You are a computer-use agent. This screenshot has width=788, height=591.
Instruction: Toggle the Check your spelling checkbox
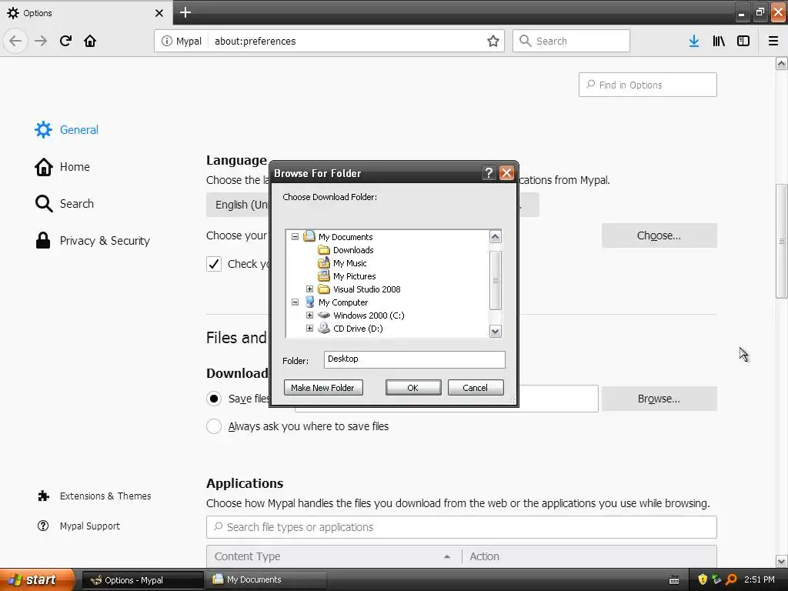[x=214, y=264]
